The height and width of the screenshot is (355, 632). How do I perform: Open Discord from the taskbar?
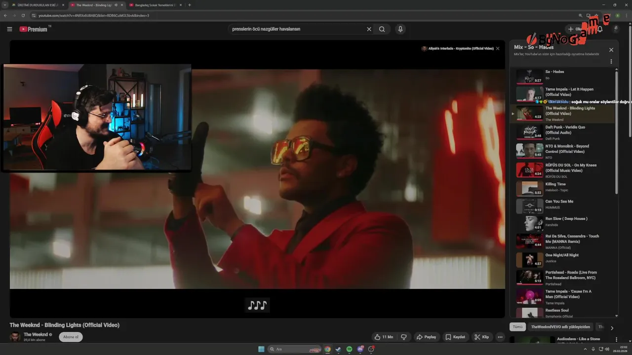(x=360, y=349)
